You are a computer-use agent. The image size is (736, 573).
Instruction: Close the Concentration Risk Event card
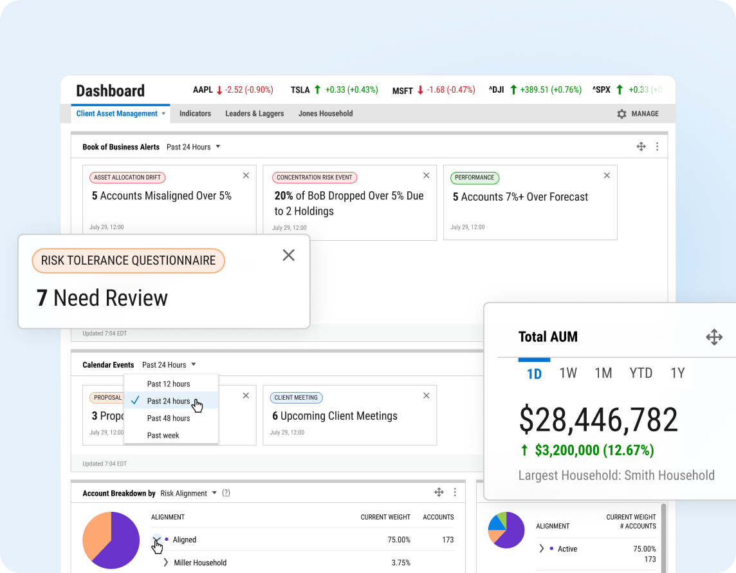pyautogui.click(x=426, y=175)
